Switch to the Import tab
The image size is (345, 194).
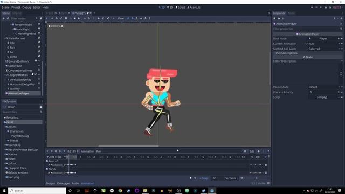point(17,13)
